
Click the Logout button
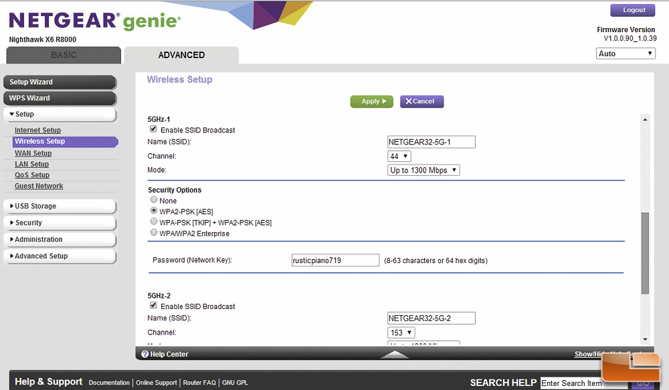(x=633, y=10)
